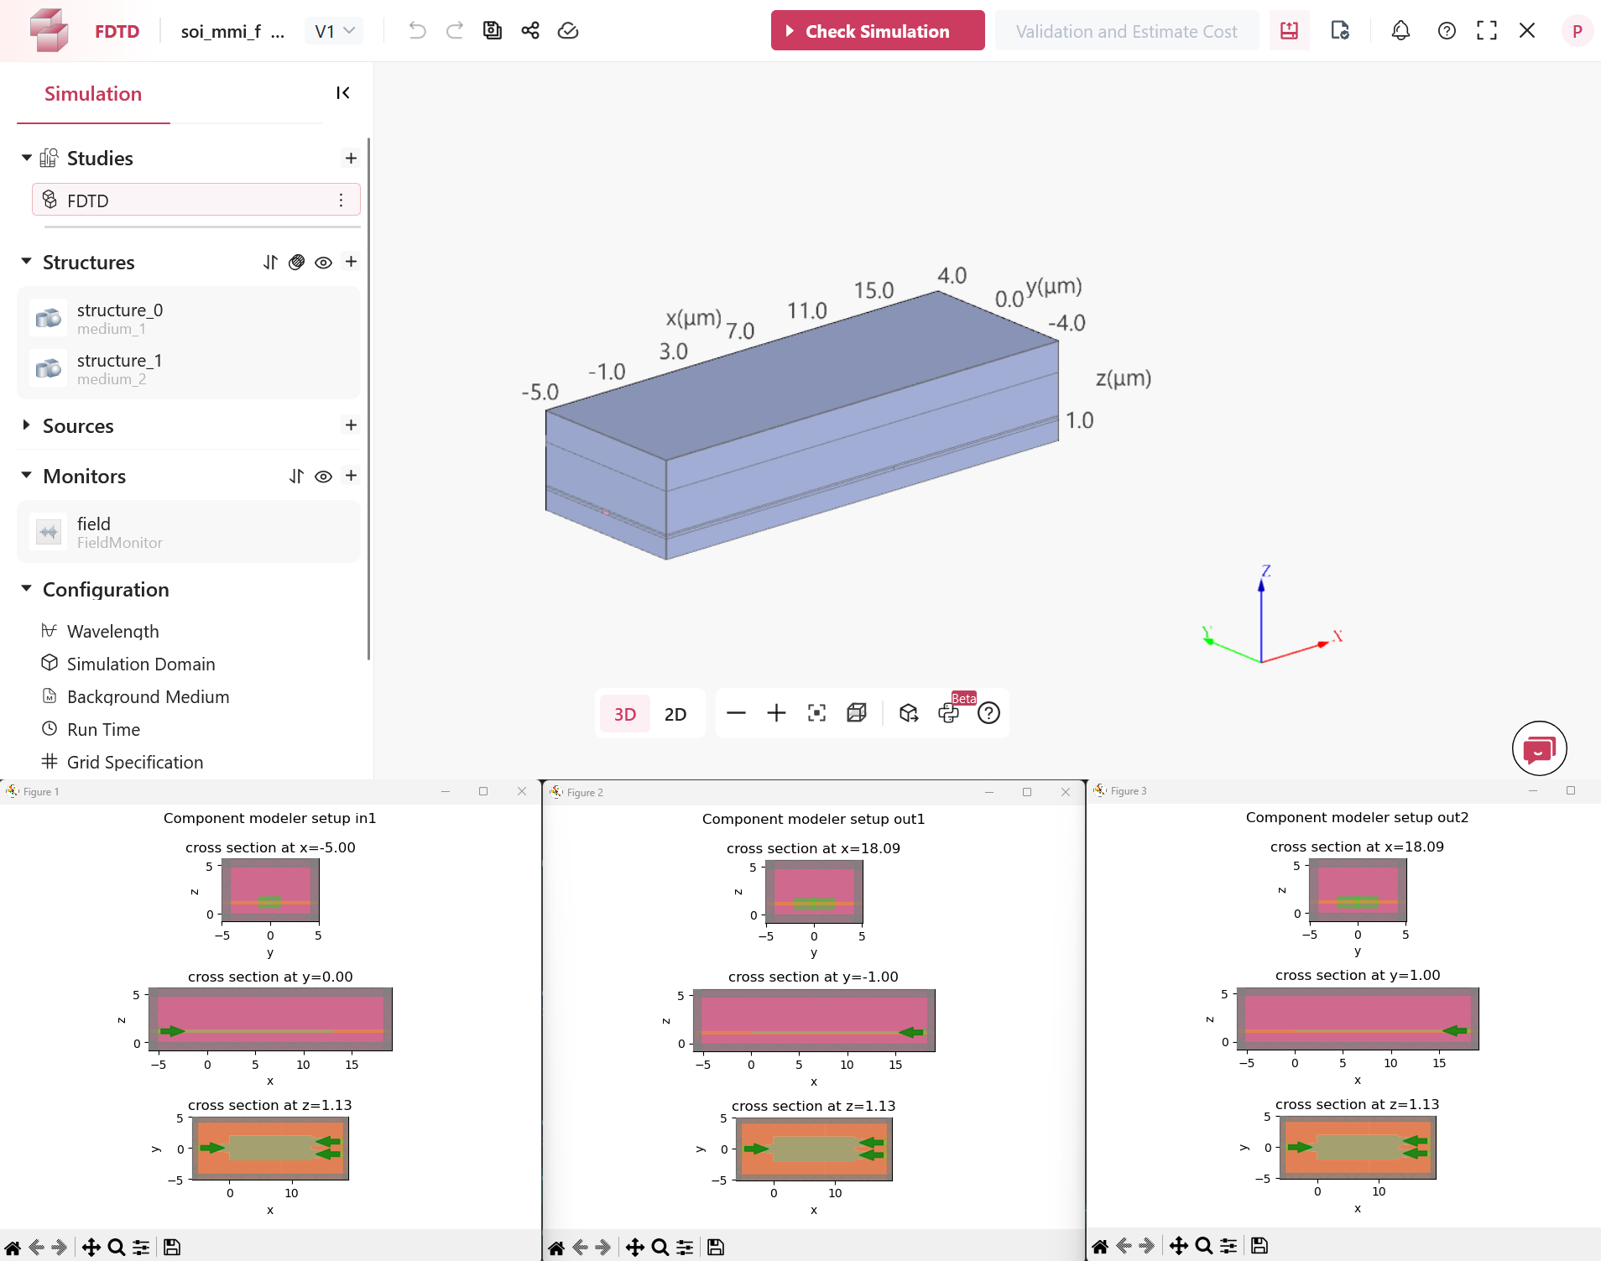Collapse the Simulation side panel
Image resolution: width=1601 pixels, height=1261 pixels.
pyautogui.click(x=342, y=93)
